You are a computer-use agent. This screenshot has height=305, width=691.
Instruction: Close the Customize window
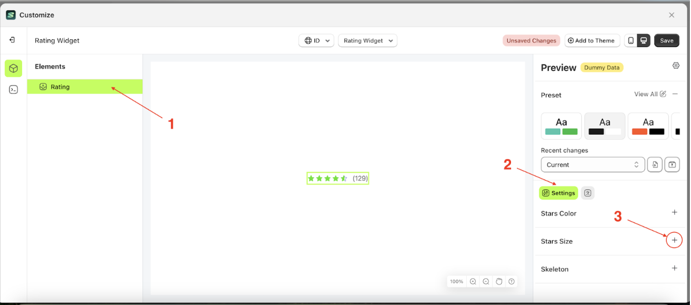click(672, 15)
